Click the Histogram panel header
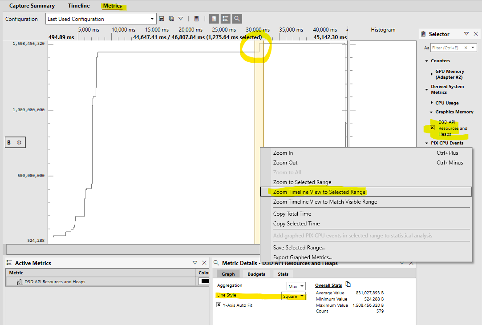 [383, 30]
